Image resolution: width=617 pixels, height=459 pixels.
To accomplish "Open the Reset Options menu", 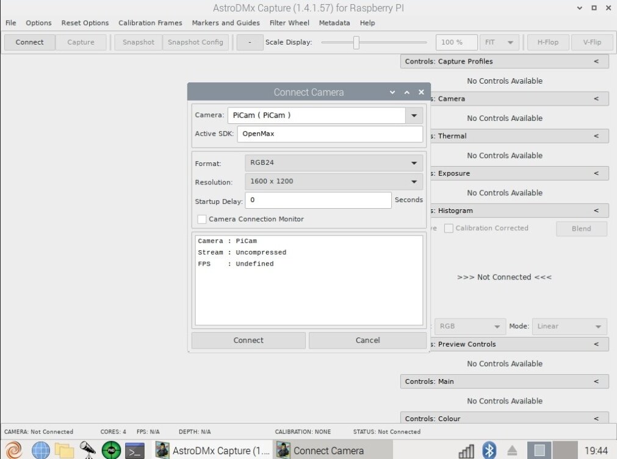I will (x=85, y=23).
